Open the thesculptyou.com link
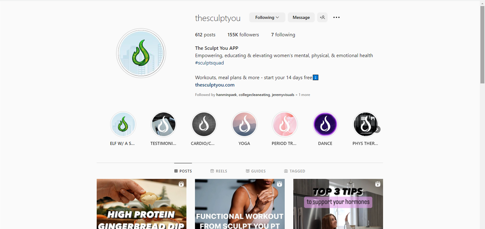Image resolution: width=485 pixels, height=229 pixels. pos(215,85)
